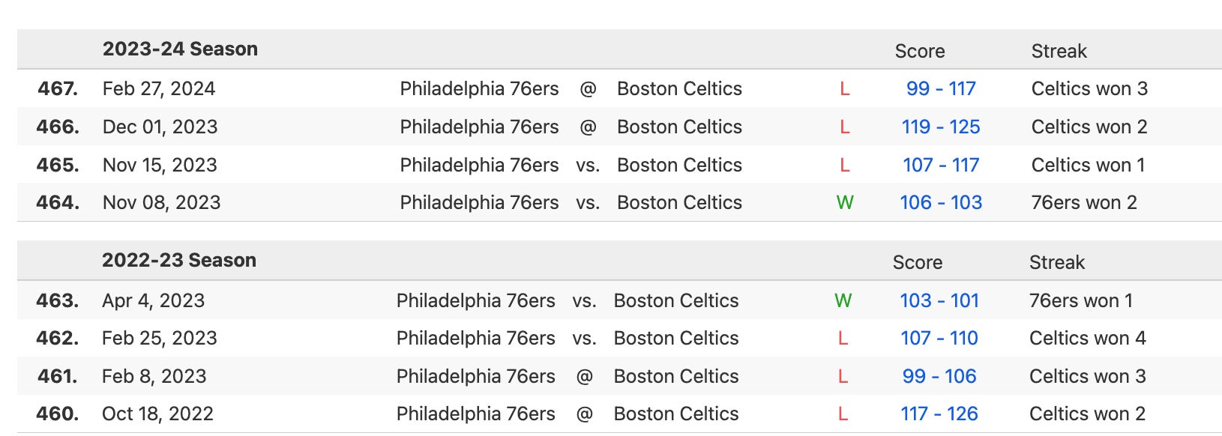The height and width of the screenshot is (436, 1222).
Task: Open the 99 - 117 score link
Action: click(940, 89)
